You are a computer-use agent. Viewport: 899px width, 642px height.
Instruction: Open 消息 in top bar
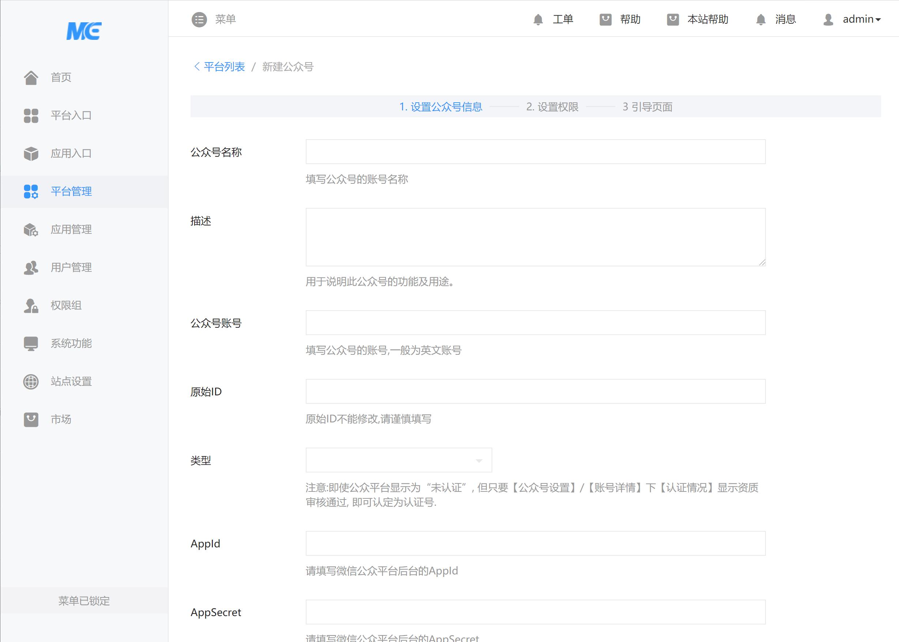786,19
